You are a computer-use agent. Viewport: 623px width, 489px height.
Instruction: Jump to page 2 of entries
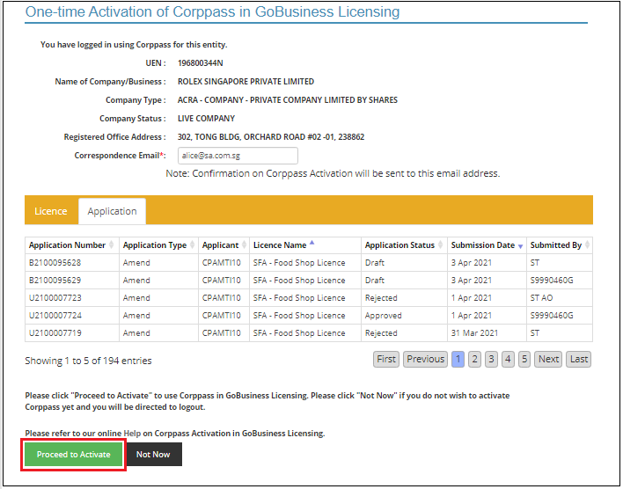coord(474,359)
